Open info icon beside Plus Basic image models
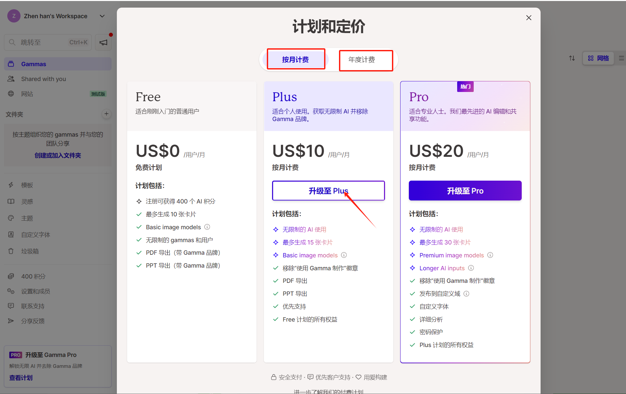 tap(344, 255)
